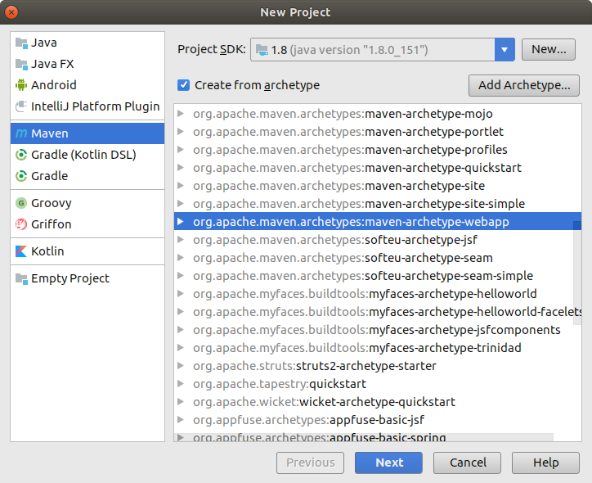The width and height of the screenshot is (592, 483).
Task: Click the Cancel button
Action: pos(468,463)
